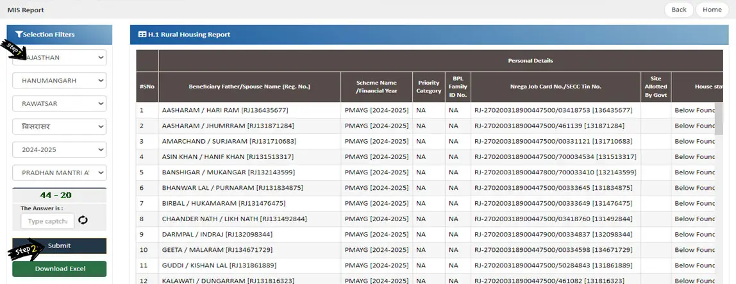Expand the block dropdown showing RAWATSAR

click(59, 104)
